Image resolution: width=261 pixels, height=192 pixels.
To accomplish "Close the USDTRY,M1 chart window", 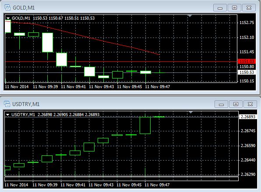I will [250, 104].
